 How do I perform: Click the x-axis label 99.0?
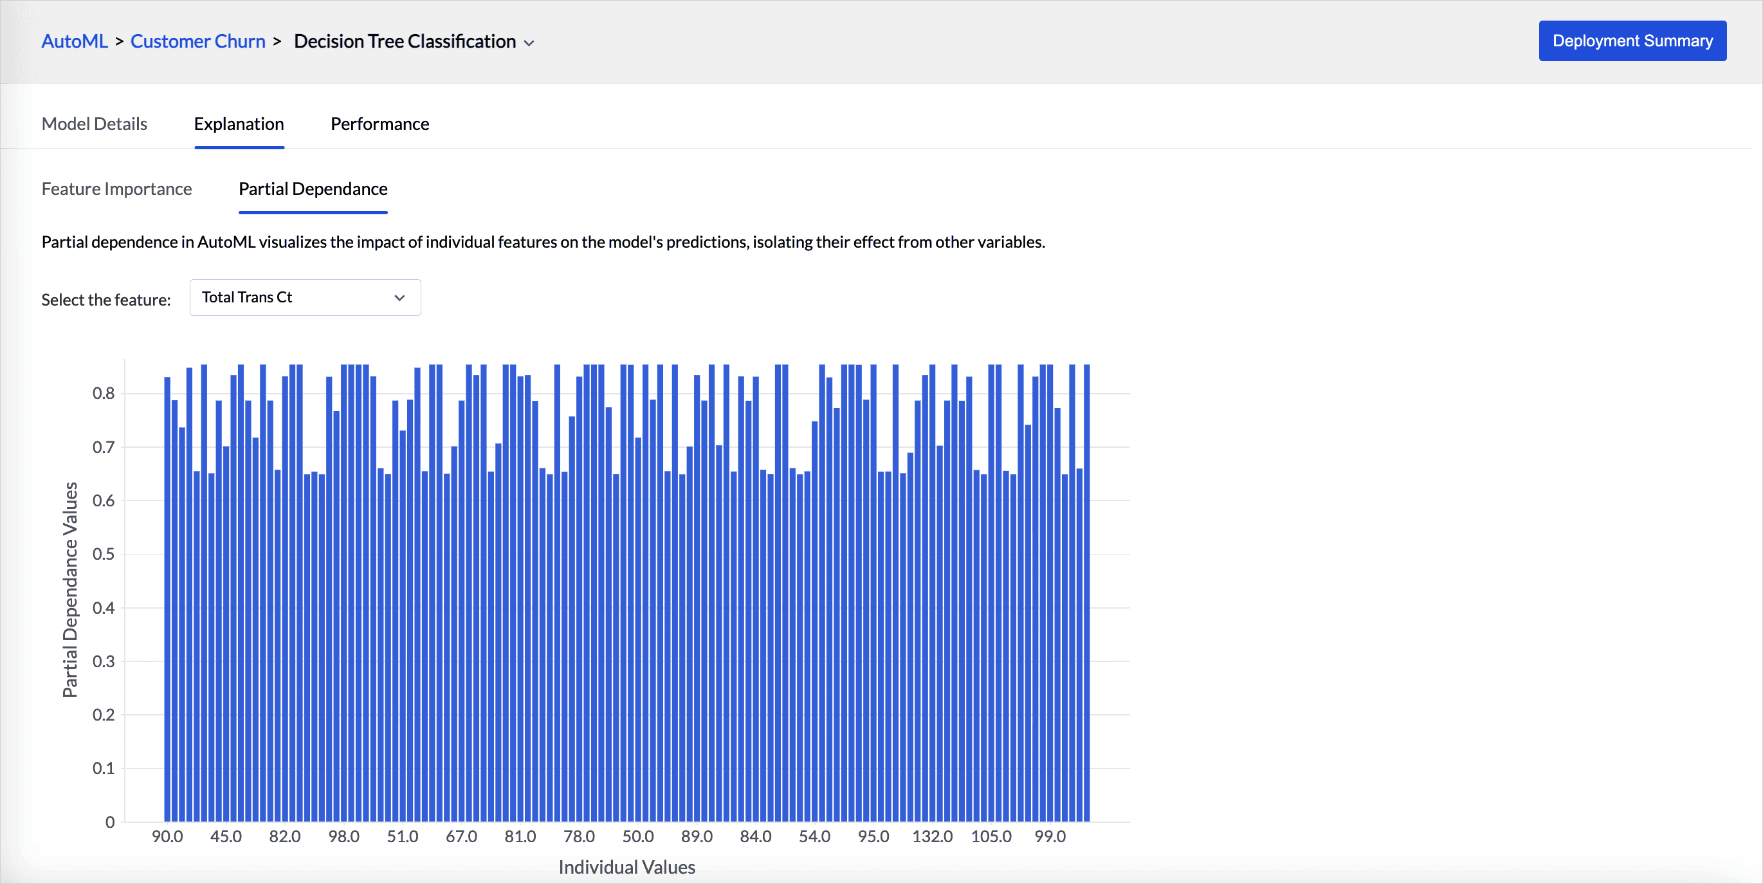click(1050, 837)
